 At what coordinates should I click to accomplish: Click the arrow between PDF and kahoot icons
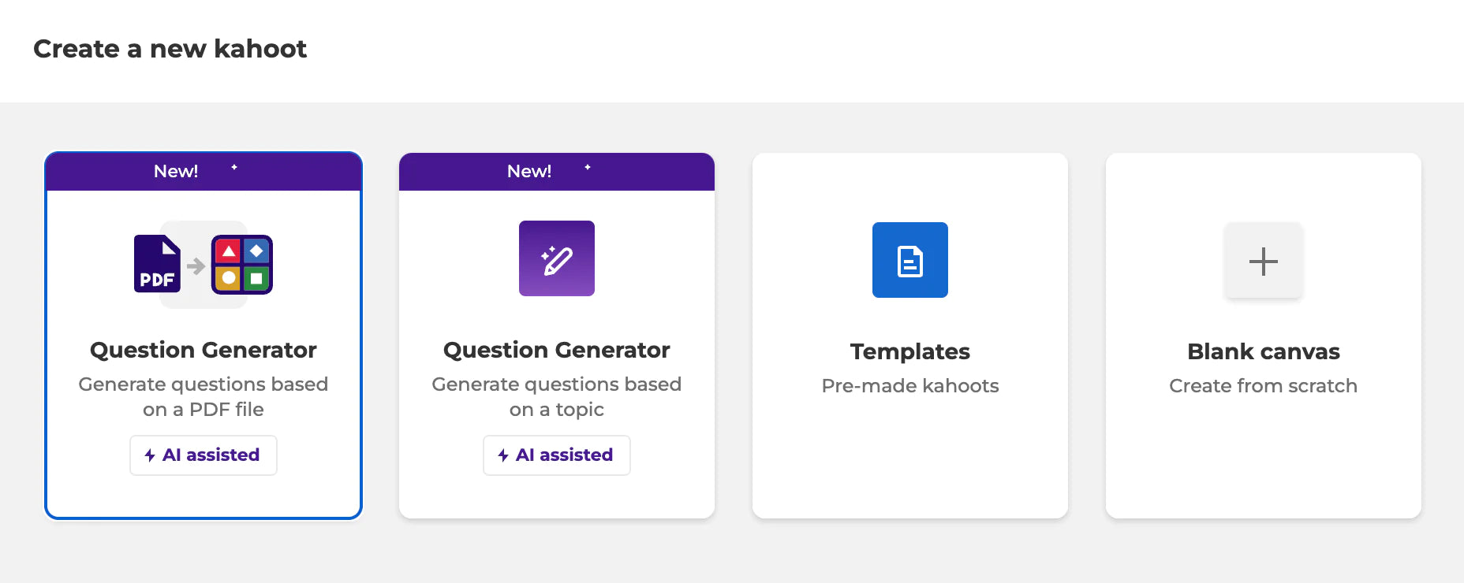coord(196,266)
